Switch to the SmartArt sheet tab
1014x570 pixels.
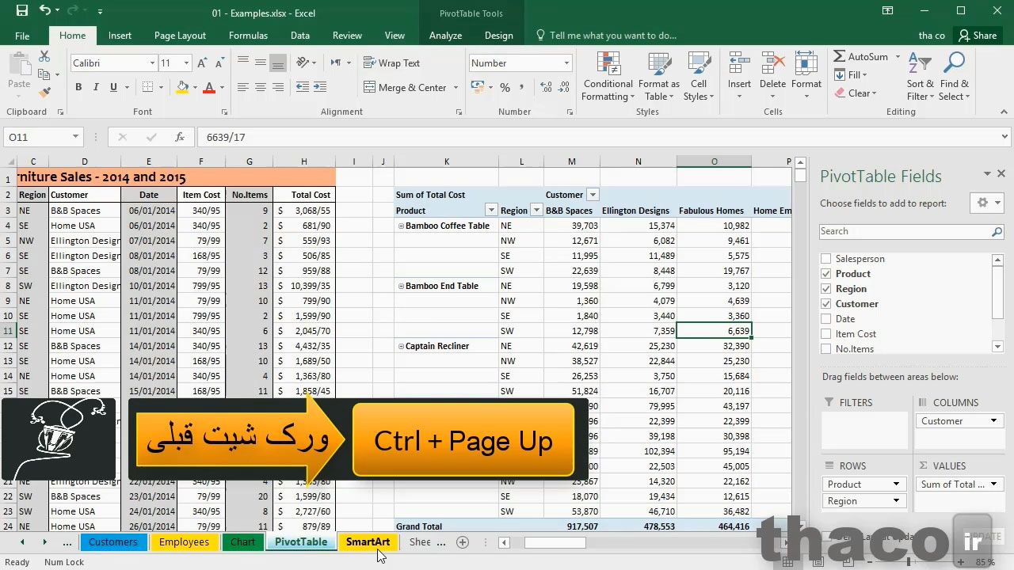coord(368,542)
